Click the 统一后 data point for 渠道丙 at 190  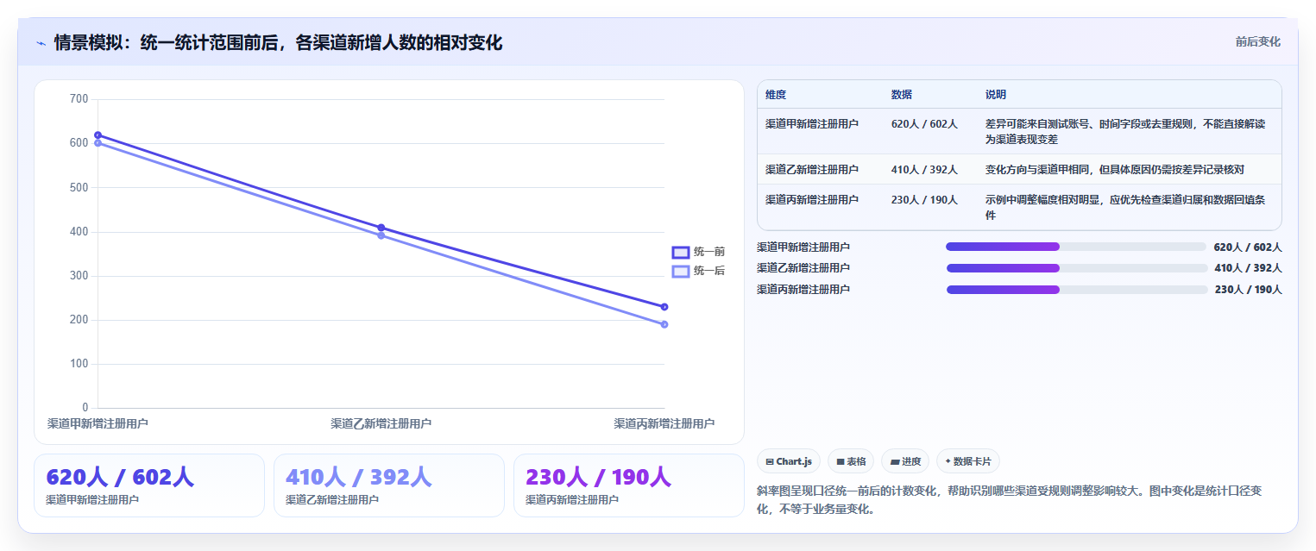pos(664,324)
